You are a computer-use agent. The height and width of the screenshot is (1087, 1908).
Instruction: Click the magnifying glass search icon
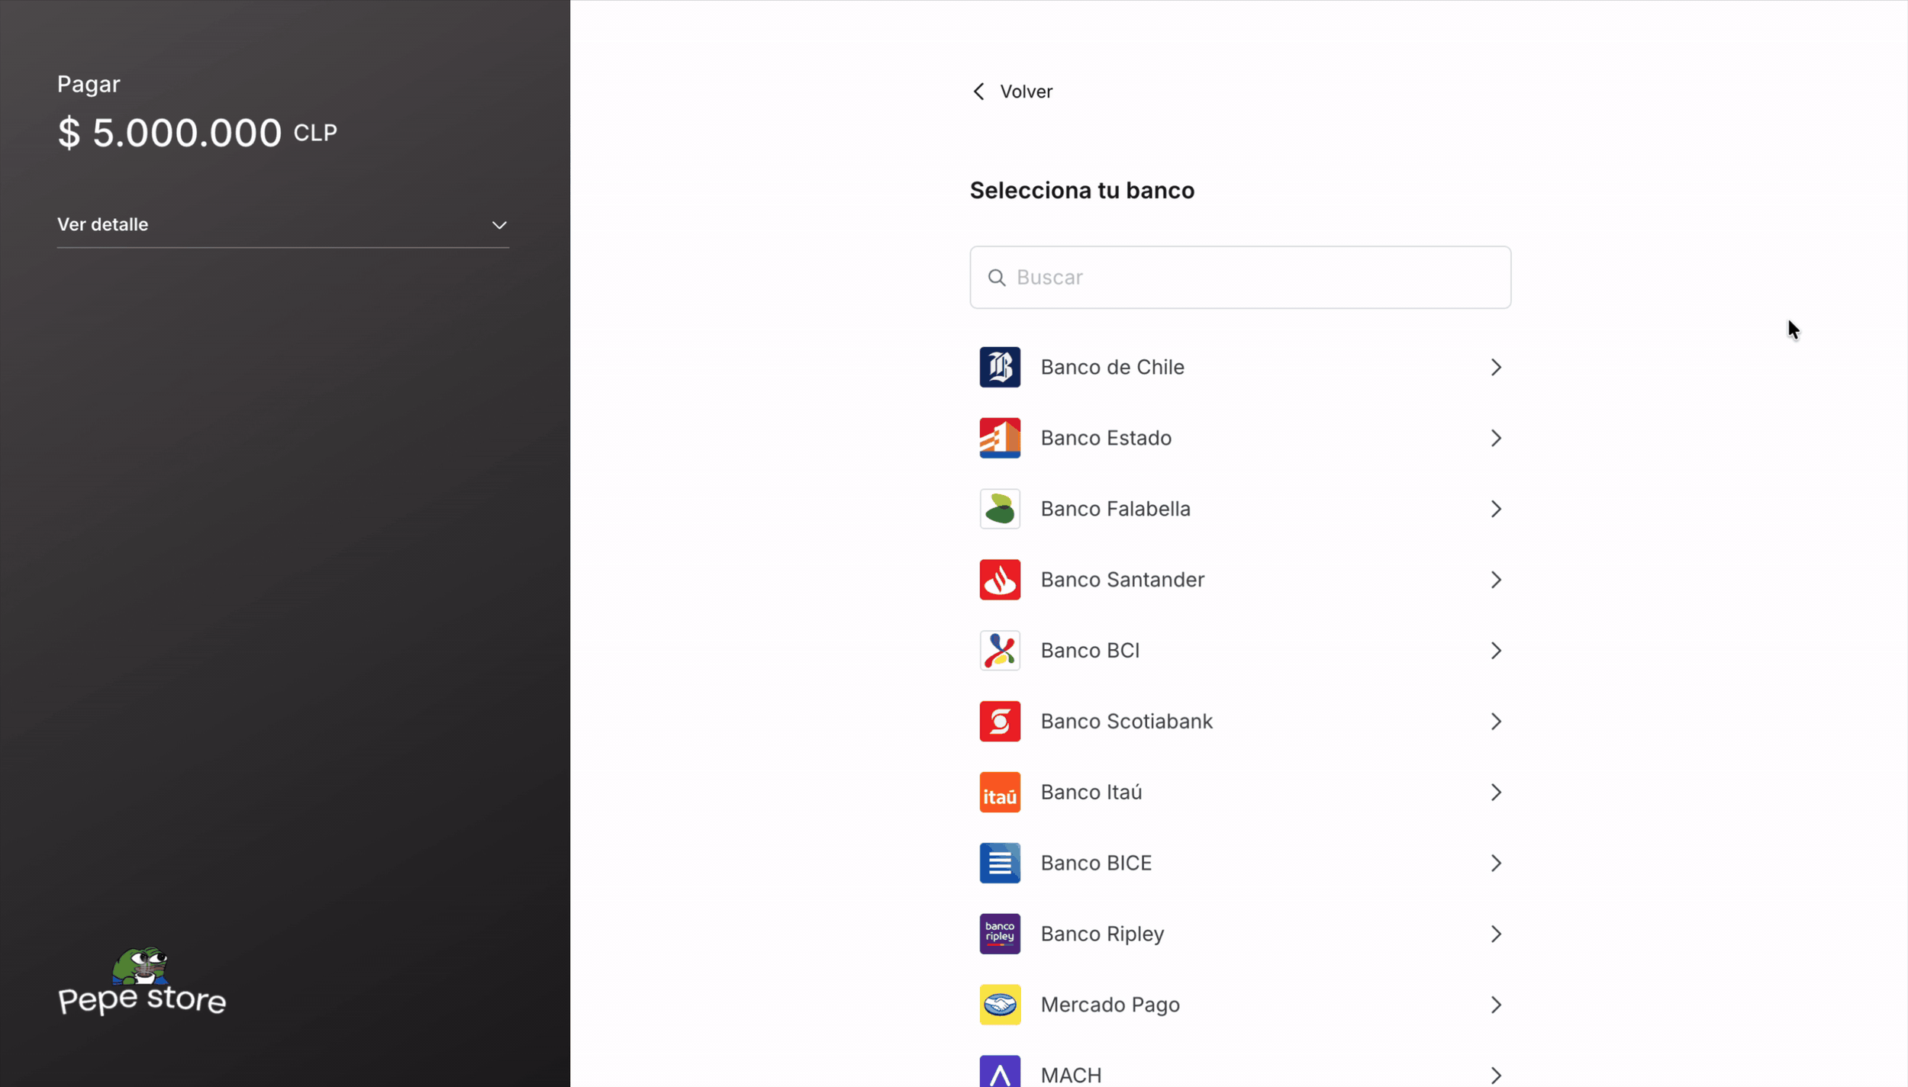pyautogui.click(x=997, y=278)
